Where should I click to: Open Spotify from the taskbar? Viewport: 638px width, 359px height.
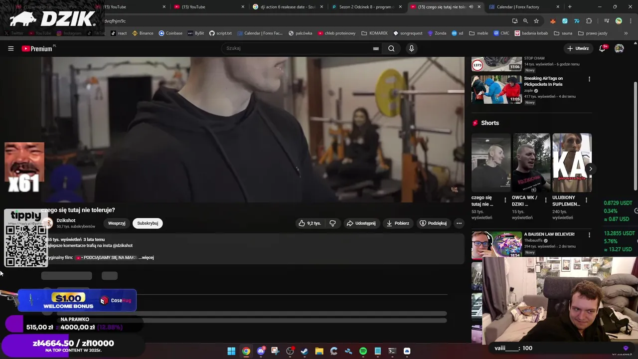tap(363, 351)
